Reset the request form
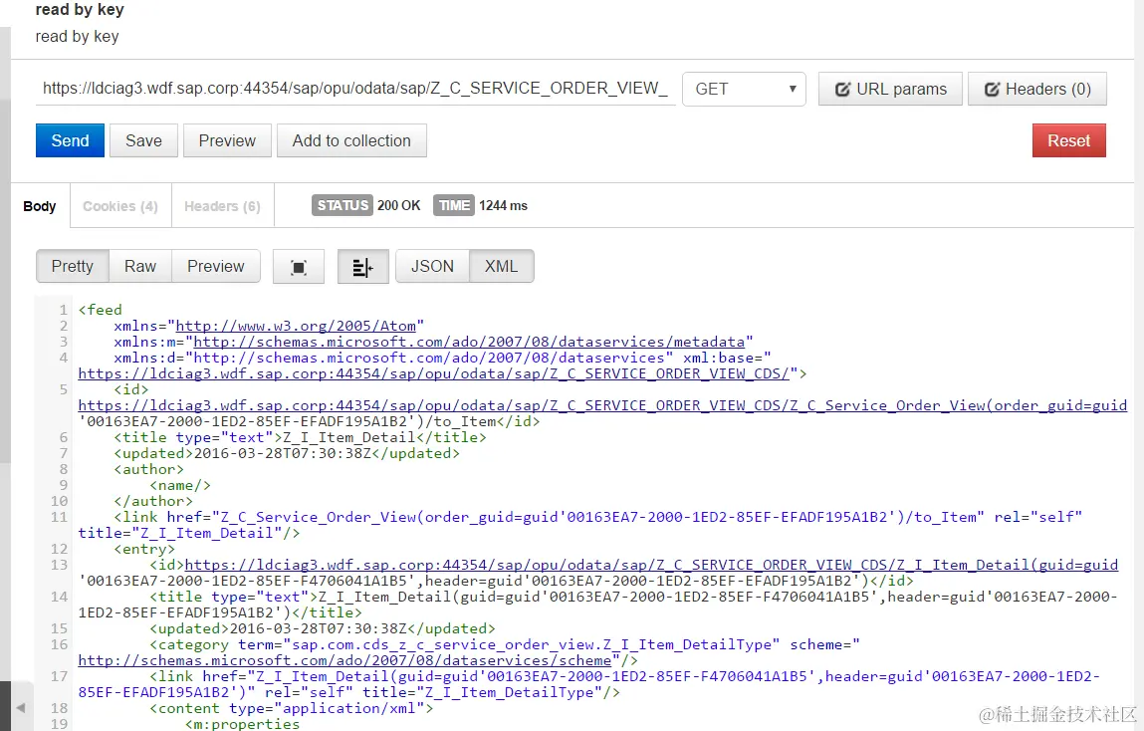 point(1069,140)
